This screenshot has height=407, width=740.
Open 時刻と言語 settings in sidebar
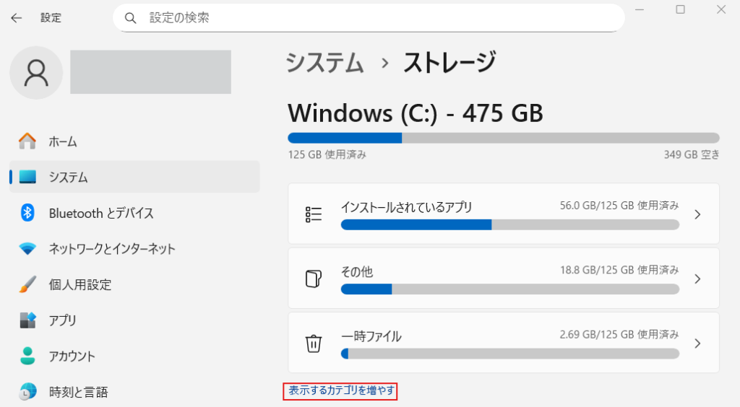(78, 392)
